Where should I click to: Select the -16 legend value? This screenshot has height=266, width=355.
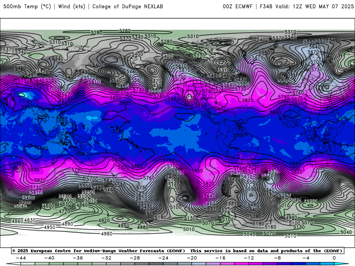(x=220, y=258)
